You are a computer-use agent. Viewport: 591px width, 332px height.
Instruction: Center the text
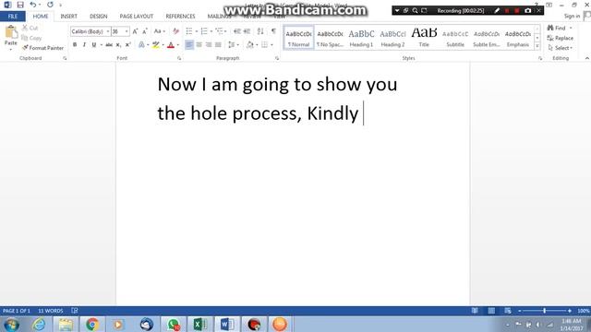(199, 45)
